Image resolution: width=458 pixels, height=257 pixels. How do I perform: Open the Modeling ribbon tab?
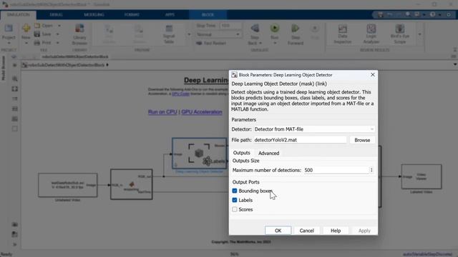point(94,14)
